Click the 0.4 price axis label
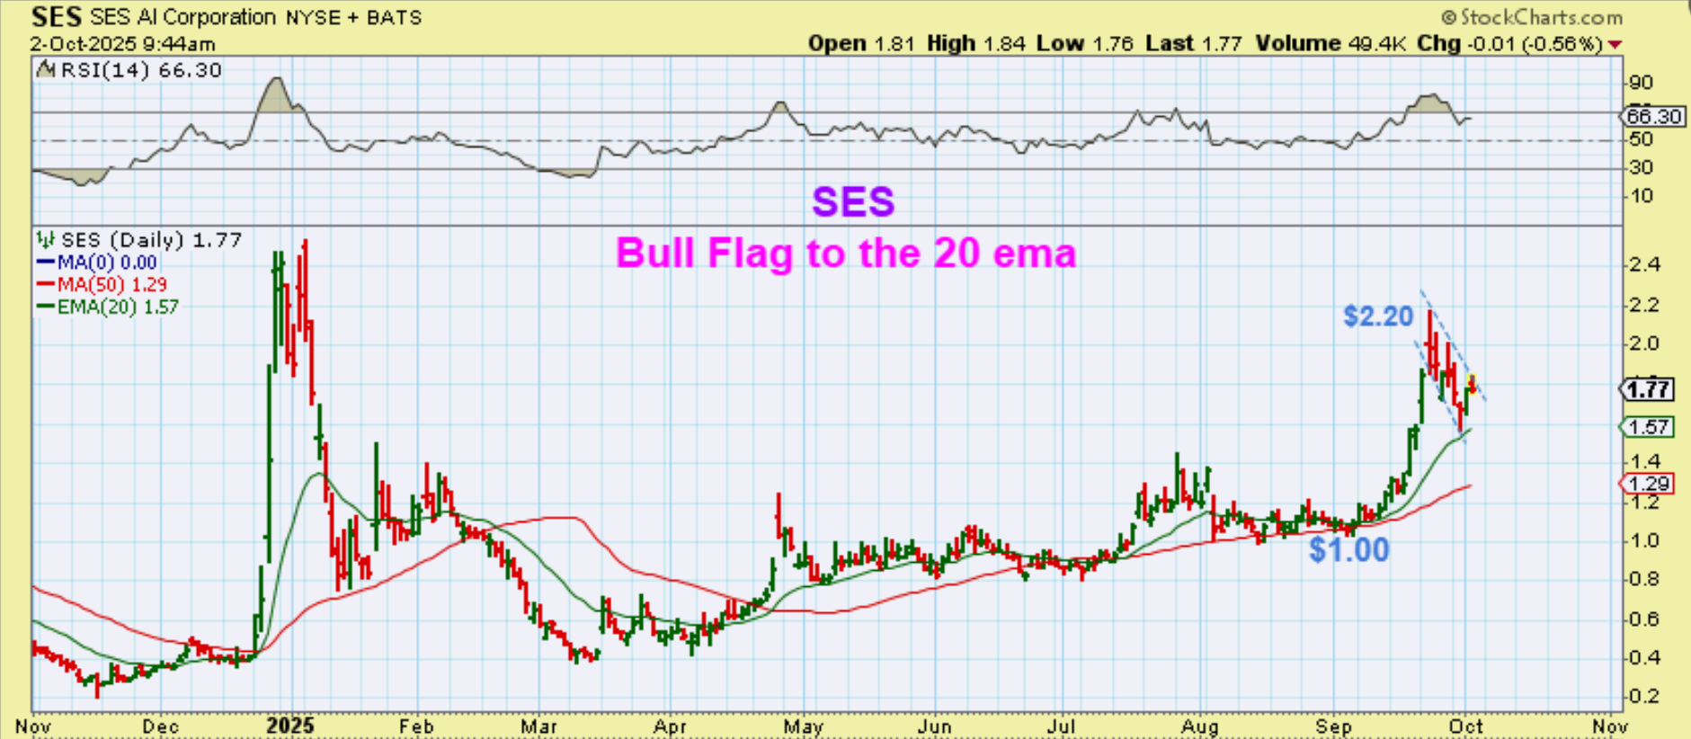 [1644, 657]
